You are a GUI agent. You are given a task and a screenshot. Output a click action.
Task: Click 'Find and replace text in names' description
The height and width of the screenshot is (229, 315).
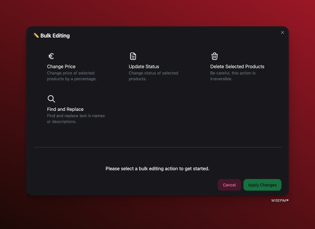click(x=76, y=119)
